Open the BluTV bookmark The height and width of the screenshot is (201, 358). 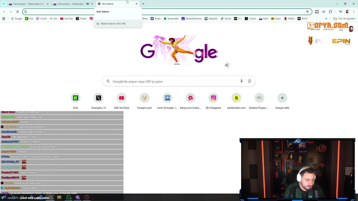(302, 18)
